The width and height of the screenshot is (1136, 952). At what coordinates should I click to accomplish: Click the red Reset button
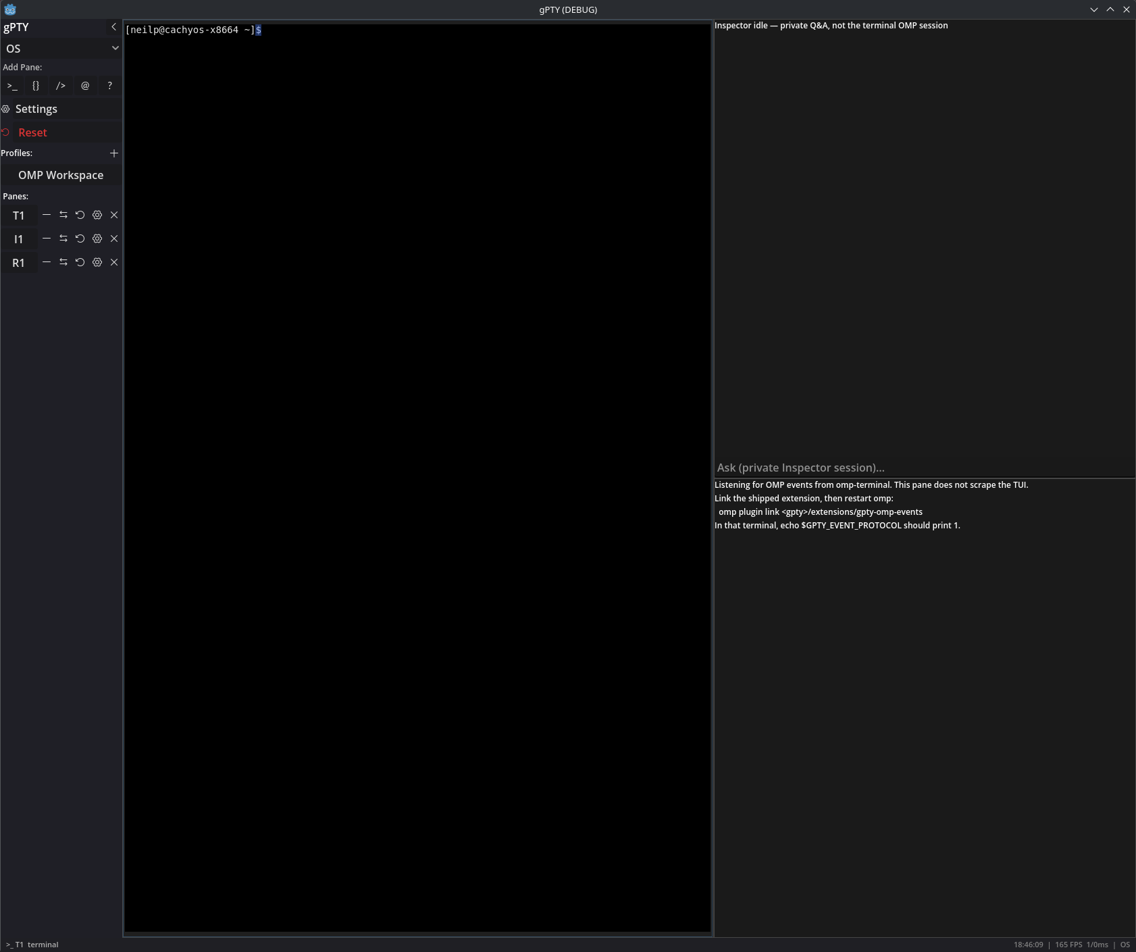click(61, 132)
